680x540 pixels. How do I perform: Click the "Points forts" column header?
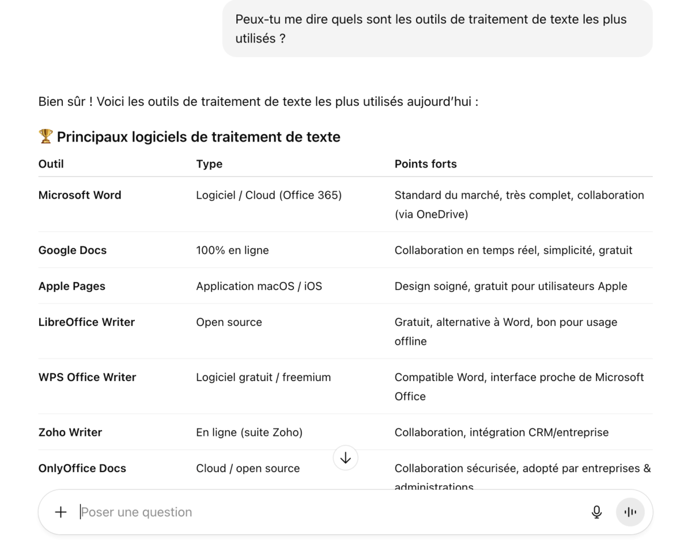pos(426,164)
